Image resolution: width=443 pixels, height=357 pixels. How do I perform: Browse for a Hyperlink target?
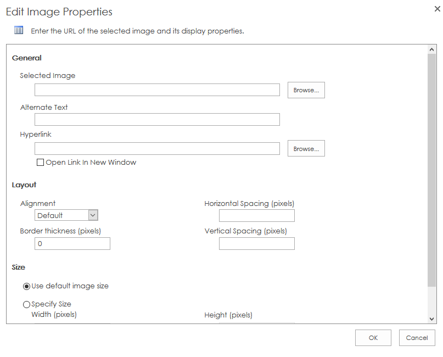tap(306, 148)
